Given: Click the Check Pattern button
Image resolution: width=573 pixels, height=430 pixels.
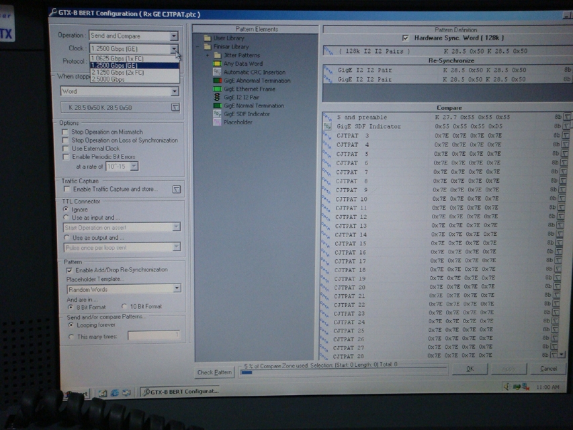Looking at the screenshot, I should click(x=214, y=372).
